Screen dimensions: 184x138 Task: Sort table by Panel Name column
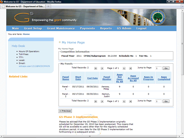click(66, 78)
